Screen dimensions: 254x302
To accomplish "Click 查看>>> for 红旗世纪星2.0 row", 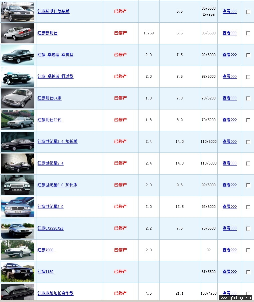I will 230,207.
